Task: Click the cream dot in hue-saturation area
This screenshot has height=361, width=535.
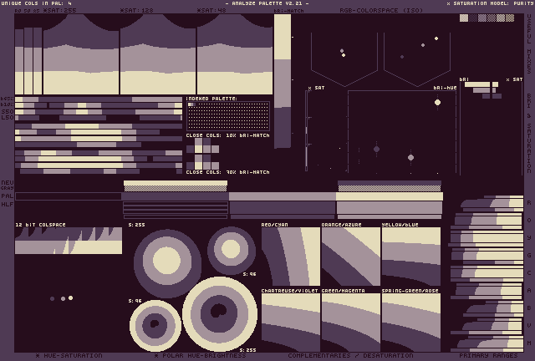Action: (70, 297)
